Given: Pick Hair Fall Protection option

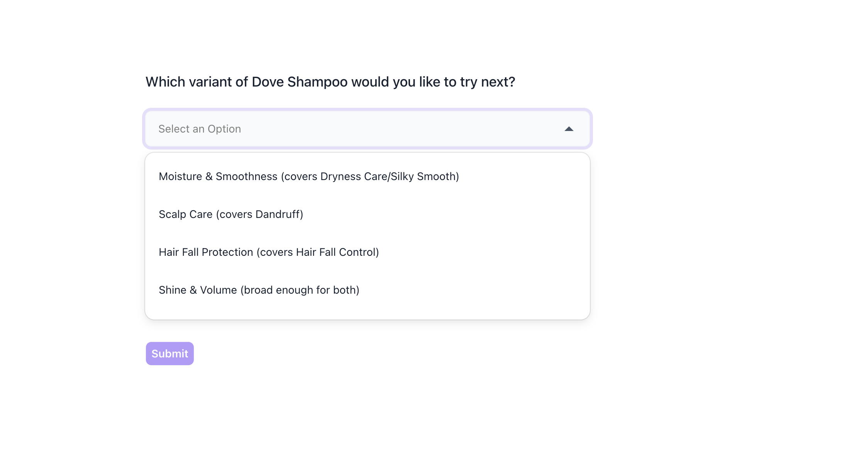Looking at the screenshot, I should pyautogui.click(x=269, y=252).
